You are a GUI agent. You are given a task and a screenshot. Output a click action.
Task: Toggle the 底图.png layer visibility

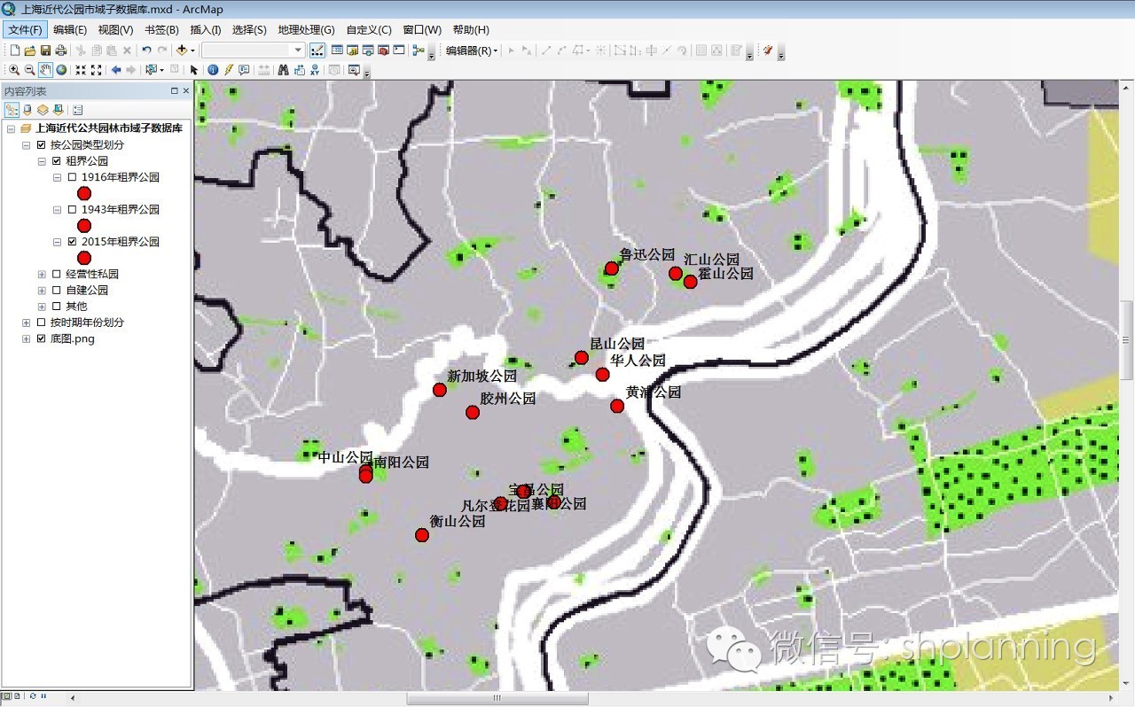(41, 338)
